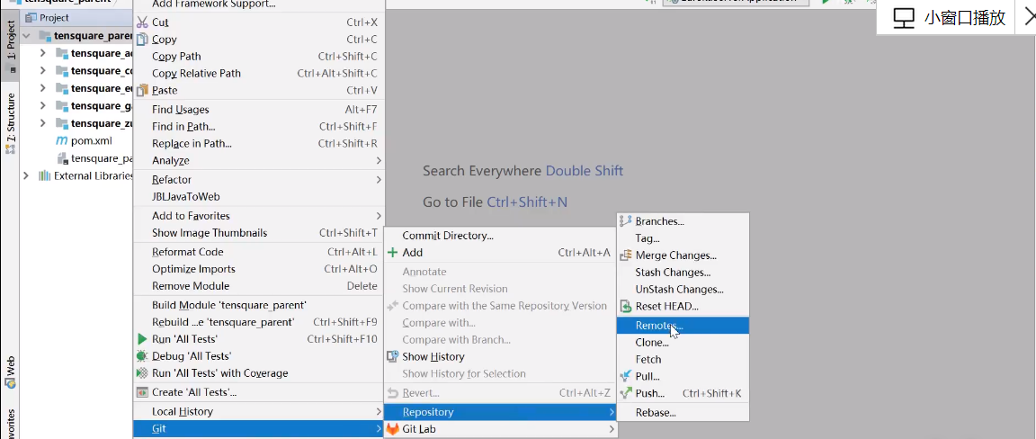Select Find Usages menu item
1036x439 pixels.
258,110
